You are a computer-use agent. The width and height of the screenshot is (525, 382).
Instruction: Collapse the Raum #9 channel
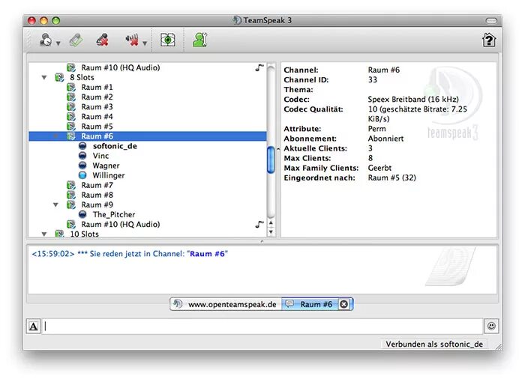[56, 204]
